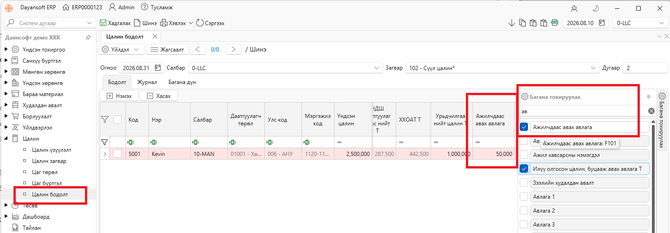
Task: Click the copy documents icon
Action: (x=522, y=23)
